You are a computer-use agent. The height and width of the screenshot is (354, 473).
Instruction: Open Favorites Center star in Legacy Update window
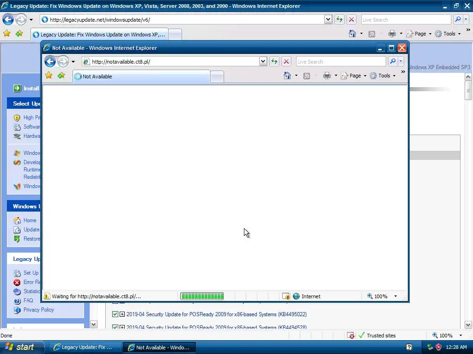(x=6, y=33)
